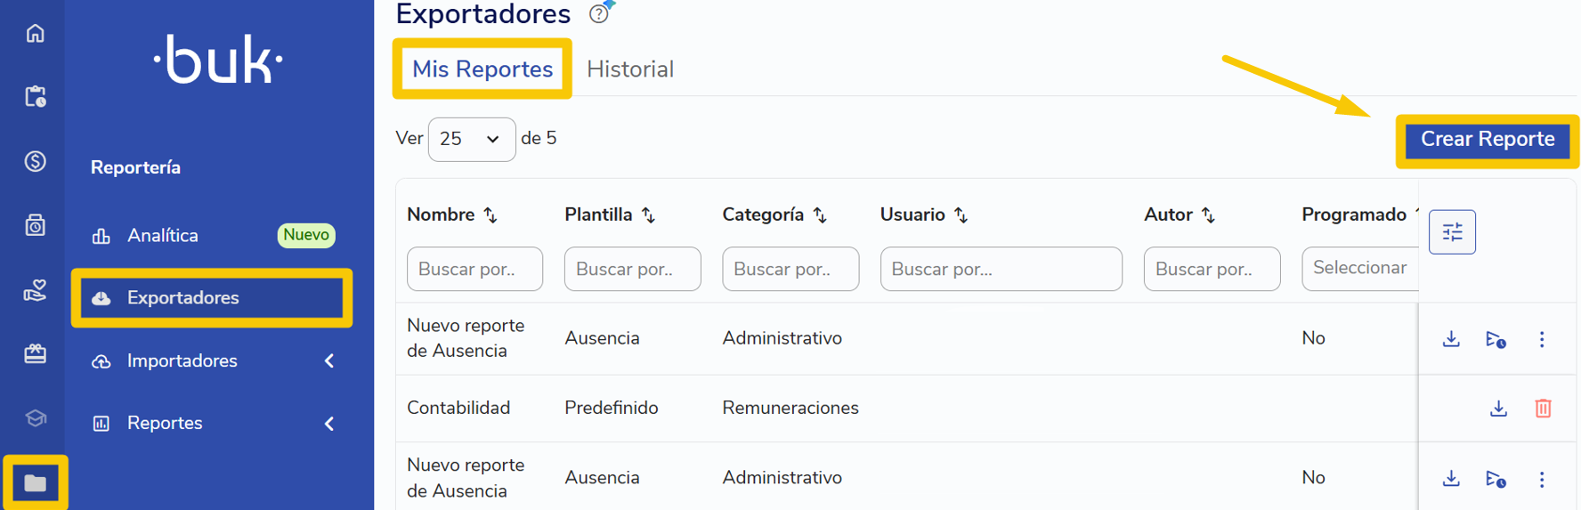Select the Mis Reportes tab
Image resolution: width=1581 pixels, height=510 pixels.
482,69
